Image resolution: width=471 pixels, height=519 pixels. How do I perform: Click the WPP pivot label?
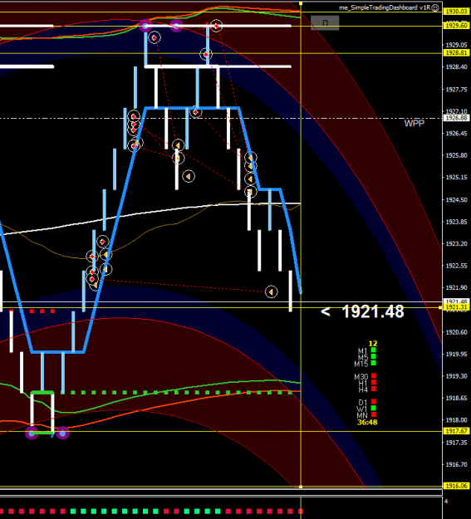(x=414, y=124)
